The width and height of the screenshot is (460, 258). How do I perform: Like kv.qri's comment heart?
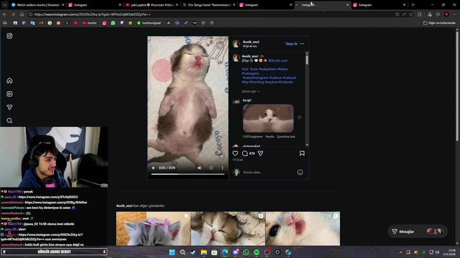pyautogui.click(x=299, y=118)
